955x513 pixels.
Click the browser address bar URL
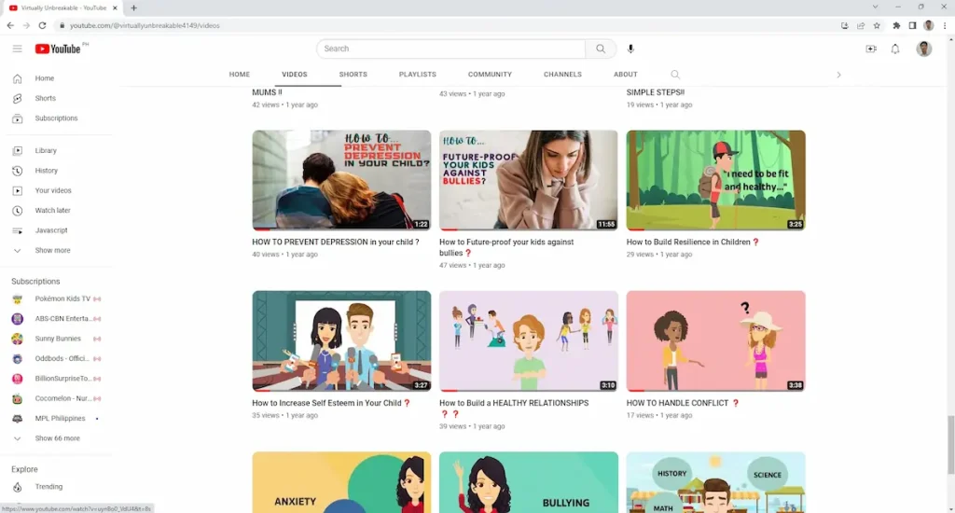(x=145, y=25)
